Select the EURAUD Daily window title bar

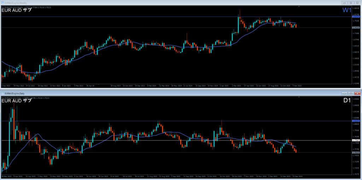coord(141,93)
